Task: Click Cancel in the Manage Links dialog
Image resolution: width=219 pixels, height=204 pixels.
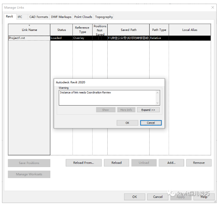Action: pos(158,197)
